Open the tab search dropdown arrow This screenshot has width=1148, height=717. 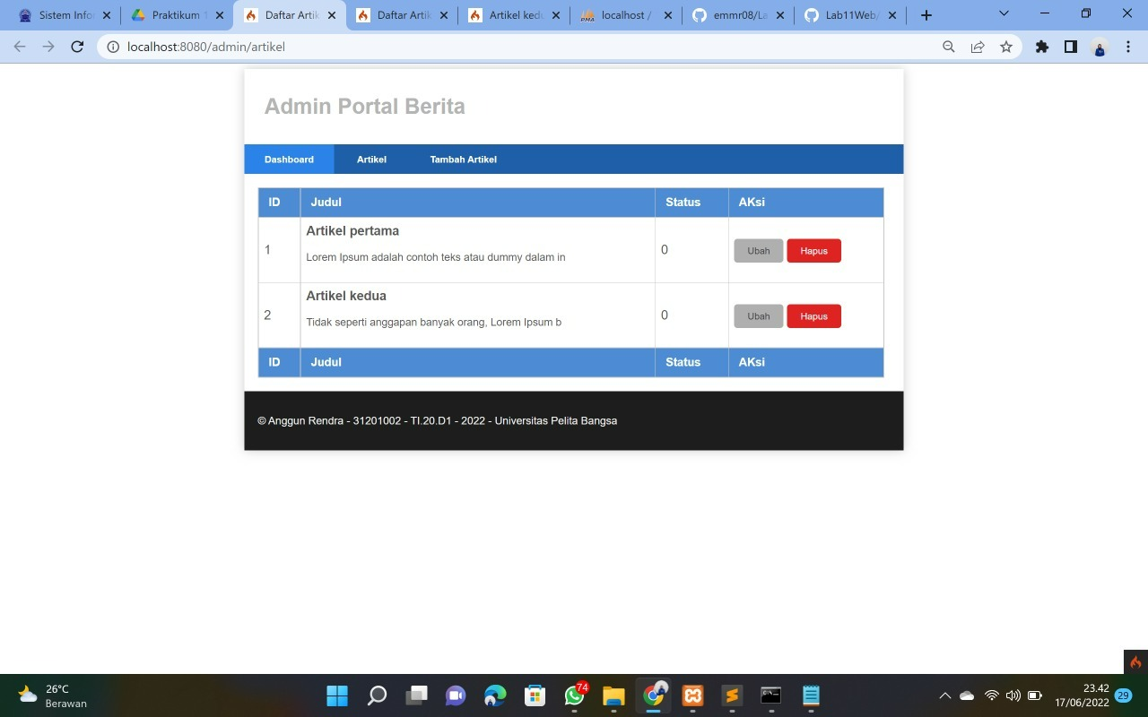coord(1003,14)
